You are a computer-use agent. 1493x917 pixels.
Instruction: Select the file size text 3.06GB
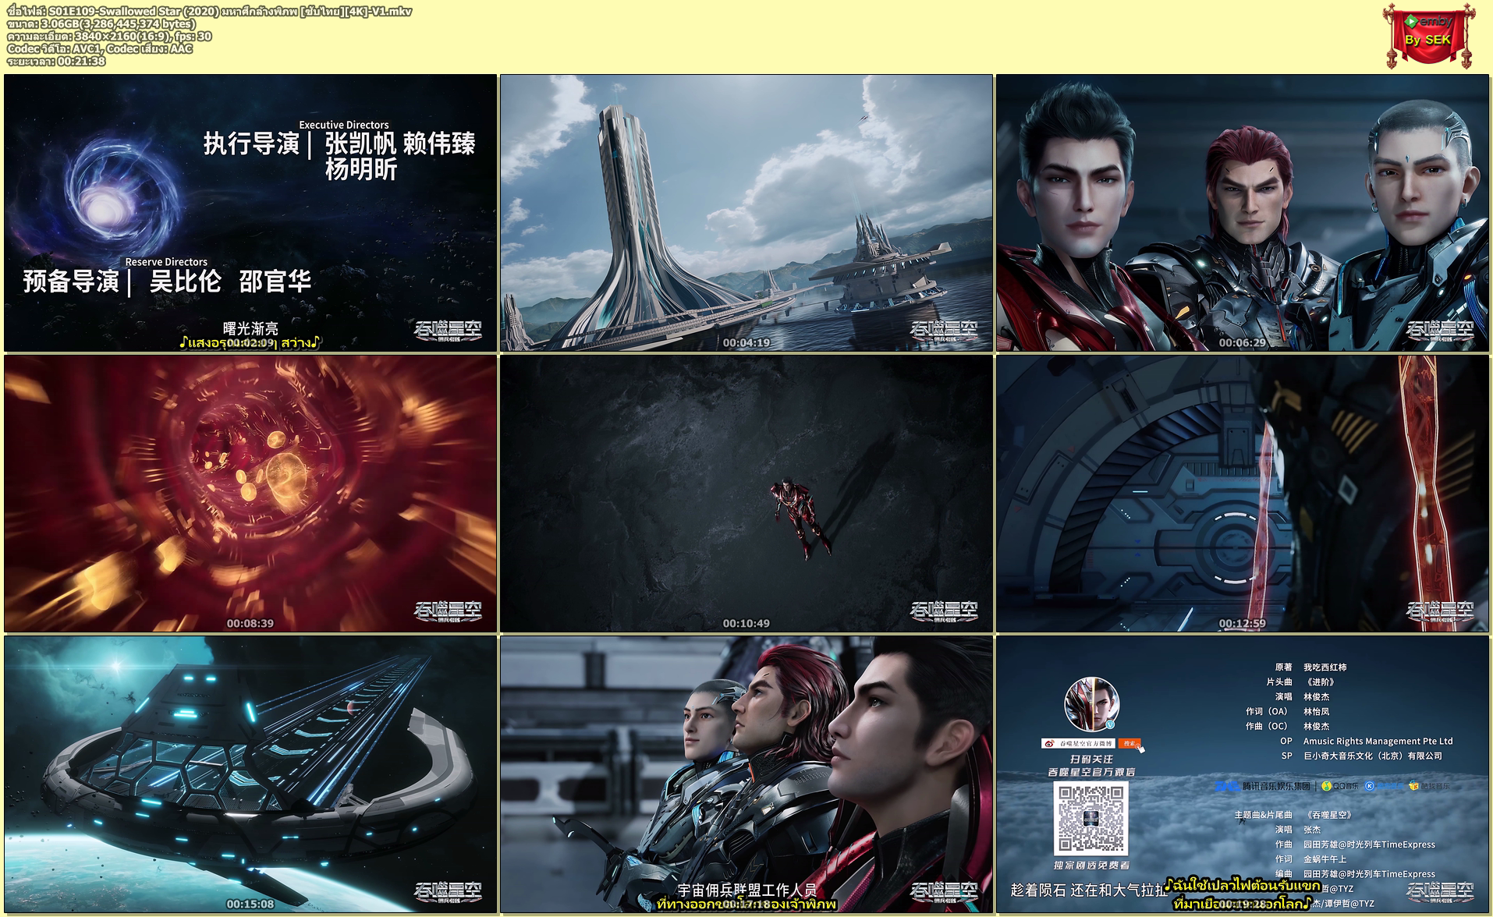[101, 23]
